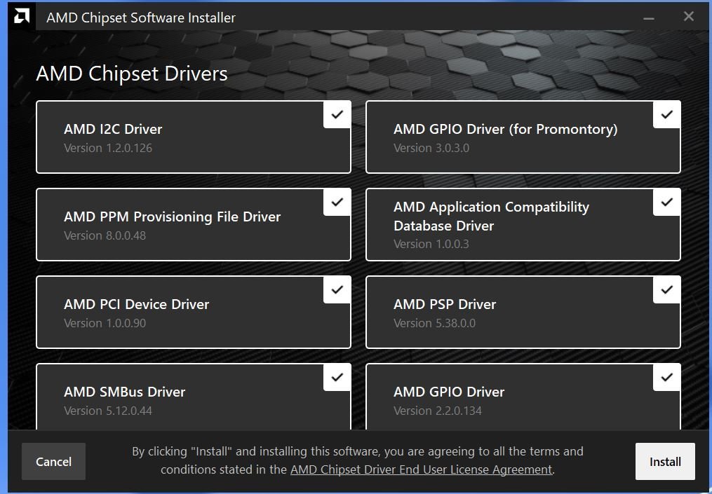Click the AMD Chipset Software Installer title text

click(141, 18)
